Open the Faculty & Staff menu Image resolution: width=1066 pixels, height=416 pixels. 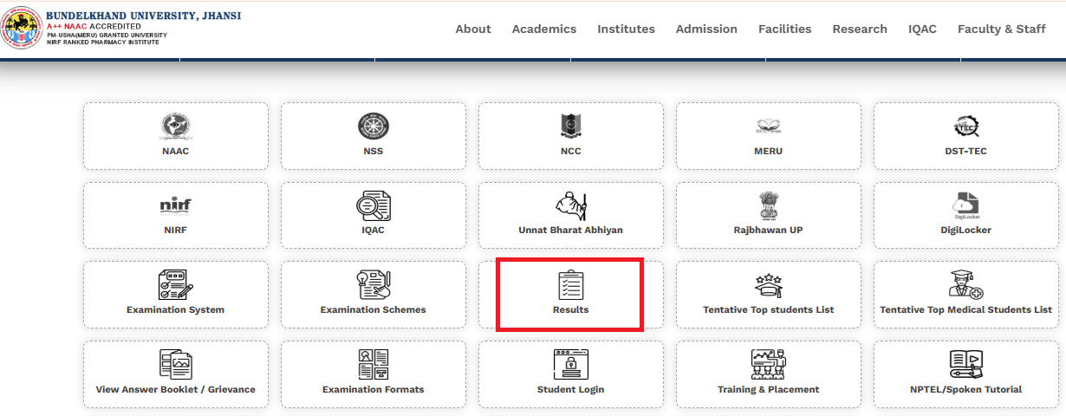click(1002, 29)
